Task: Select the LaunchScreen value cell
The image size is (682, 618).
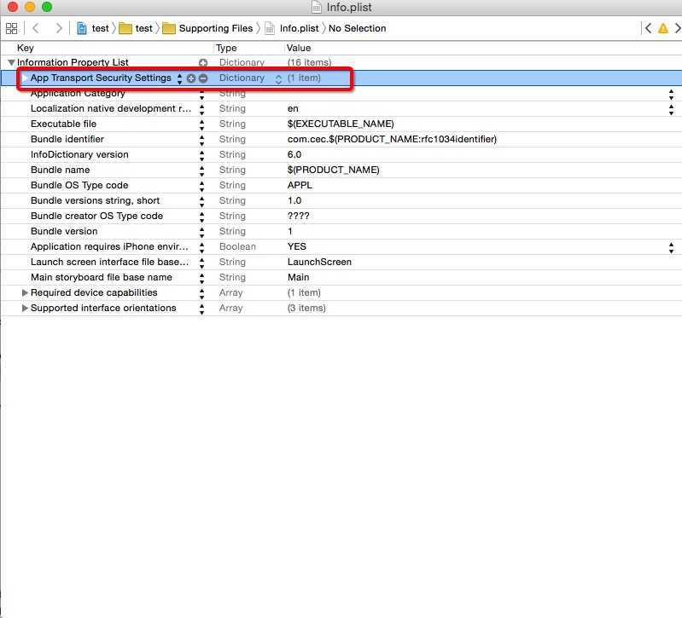Action: pyautogui.click(x=319, y=262)
